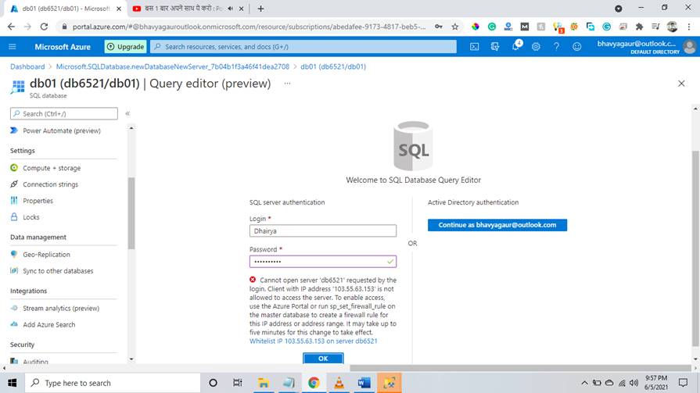Switch to the YouTube browser tab
700x393 pixels.
coord(183,9)
